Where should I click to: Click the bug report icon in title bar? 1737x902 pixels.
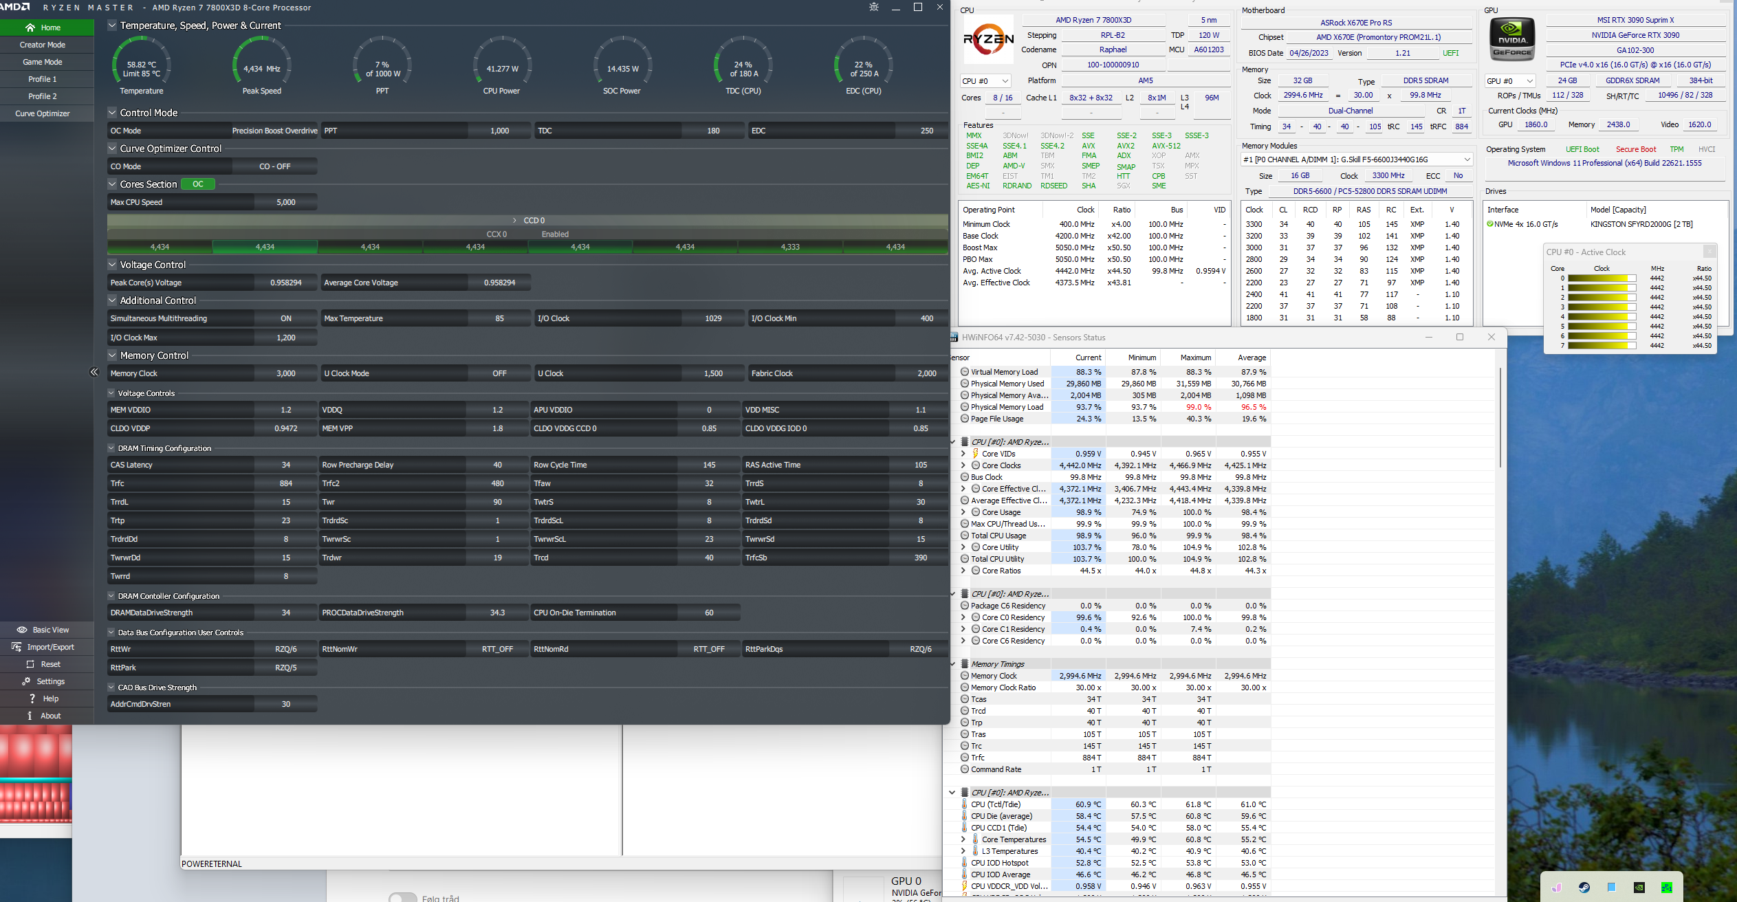coord(874,7)
